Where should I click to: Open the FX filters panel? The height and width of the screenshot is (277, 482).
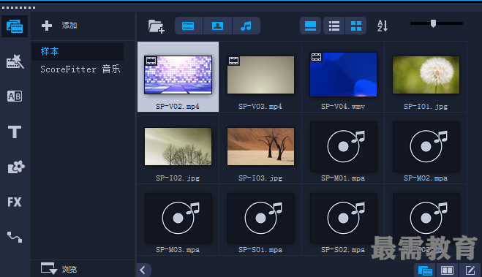[15, 202]
